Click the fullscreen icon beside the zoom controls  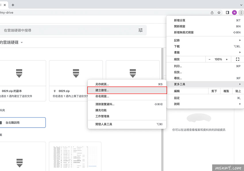237,59
